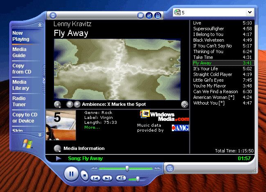Viewport: 266px width, 192px height.
Task: Click the green More... link
Action: pyautogui.click(x=92, y=127)
